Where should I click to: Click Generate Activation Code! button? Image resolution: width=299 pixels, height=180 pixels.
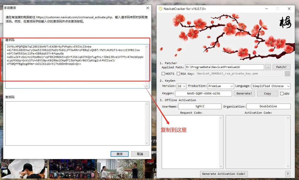[223, 174]
